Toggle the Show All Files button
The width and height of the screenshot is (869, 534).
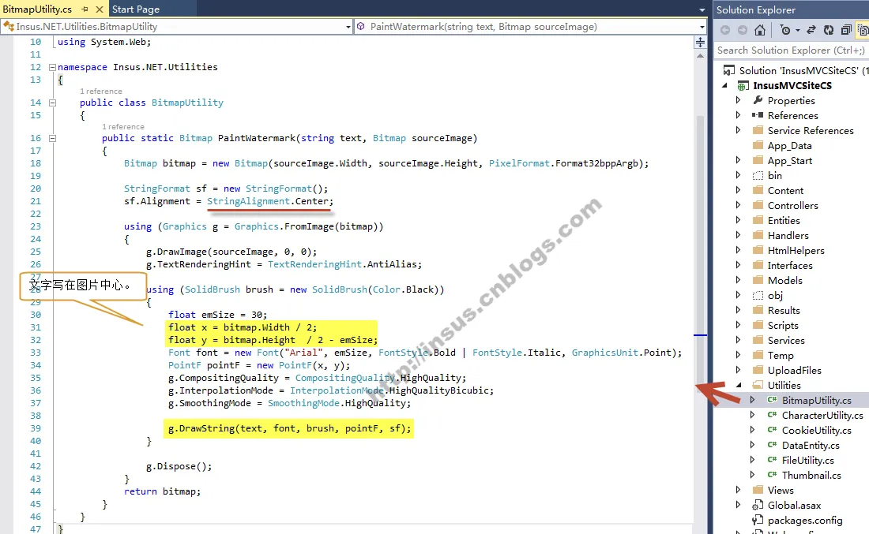coord(863,30)
